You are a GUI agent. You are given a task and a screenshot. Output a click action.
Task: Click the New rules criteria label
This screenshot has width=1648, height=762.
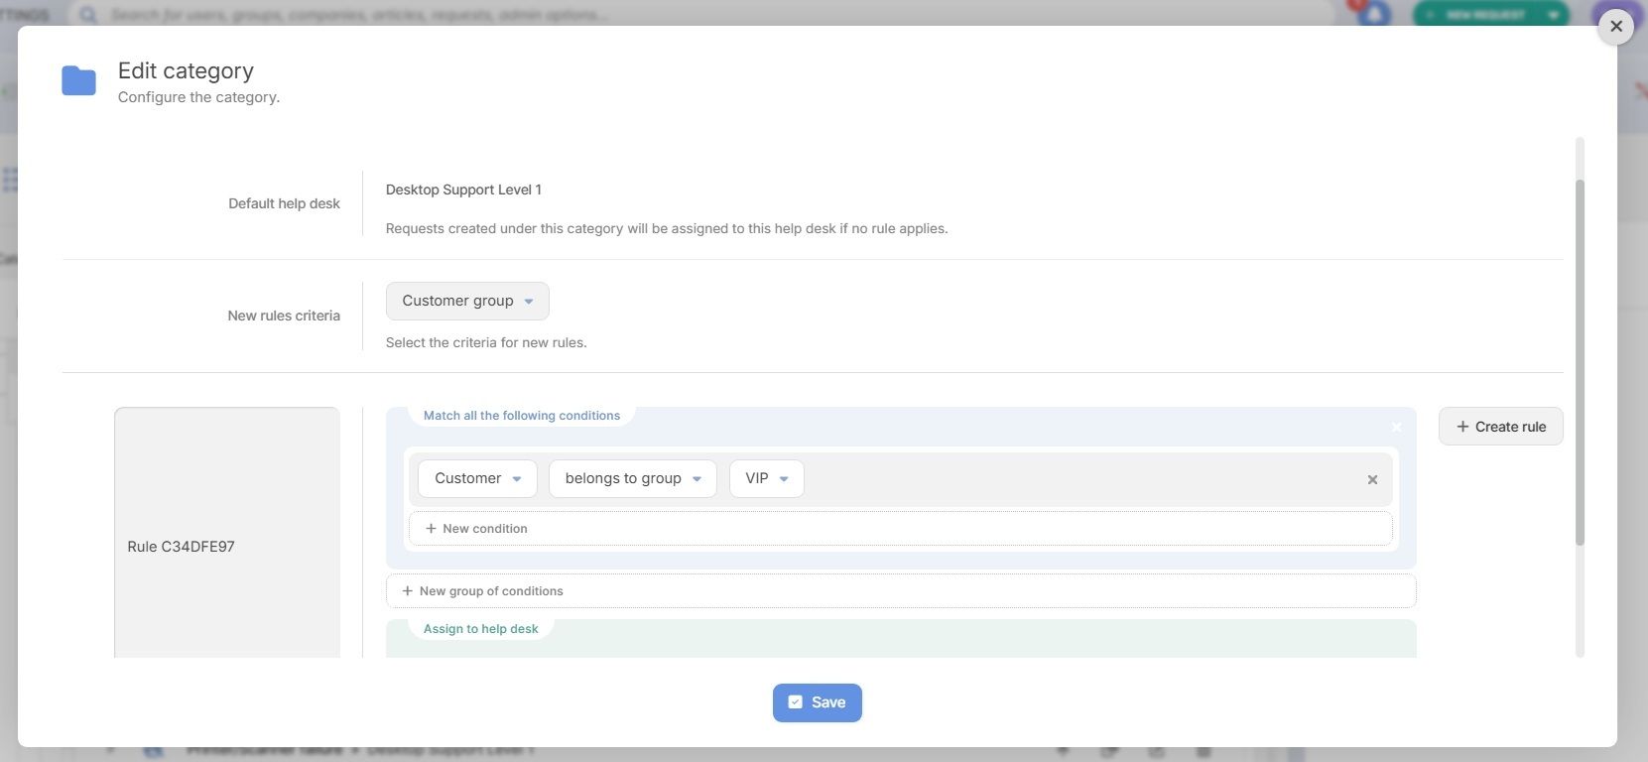pos(284,316)
